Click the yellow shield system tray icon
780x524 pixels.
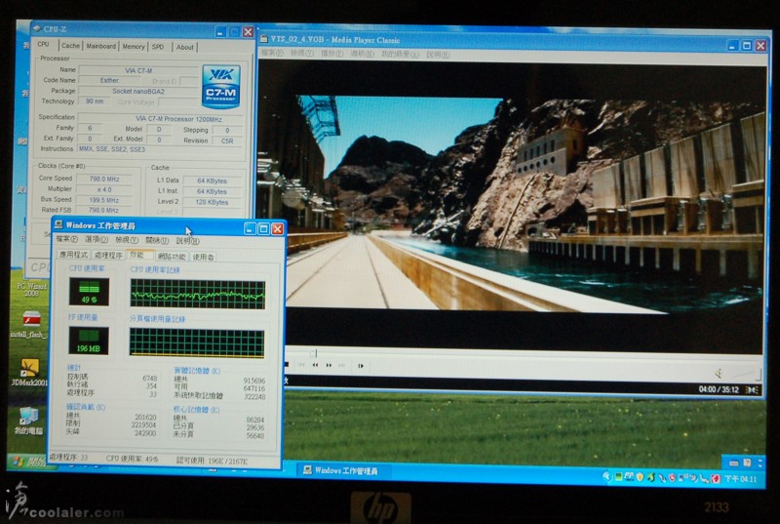click(641, 477)
